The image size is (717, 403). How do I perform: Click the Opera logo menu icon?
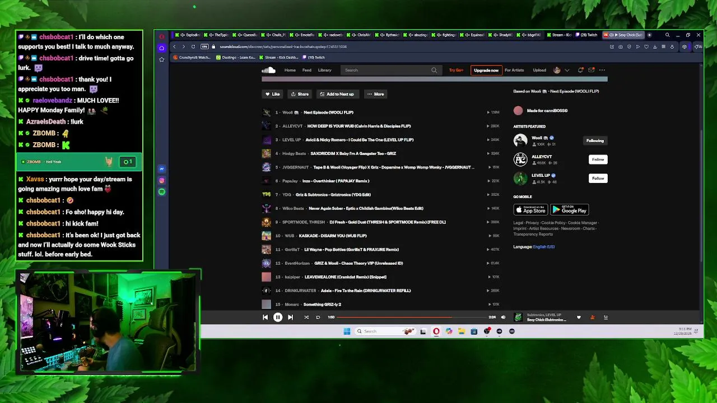(162, 36)
